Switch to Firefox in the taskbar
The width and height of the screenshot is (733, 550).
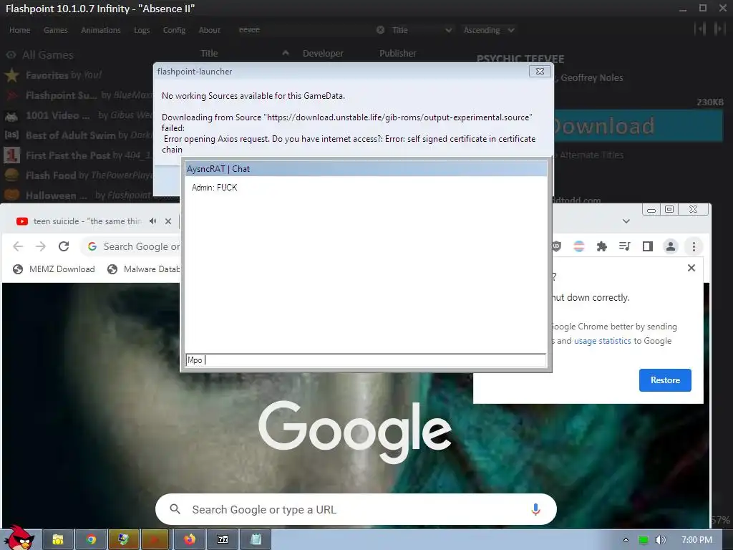tap(189, 540)
